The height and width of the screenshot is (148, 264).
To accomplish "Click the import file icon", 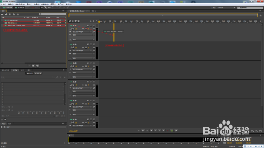I will (6, 14).
